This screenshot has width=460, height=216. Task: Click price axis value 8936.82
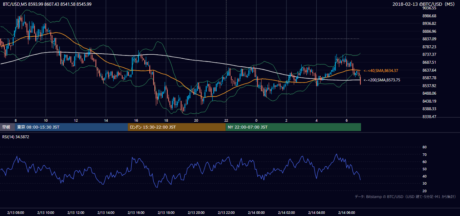click(x=429, y=23)
